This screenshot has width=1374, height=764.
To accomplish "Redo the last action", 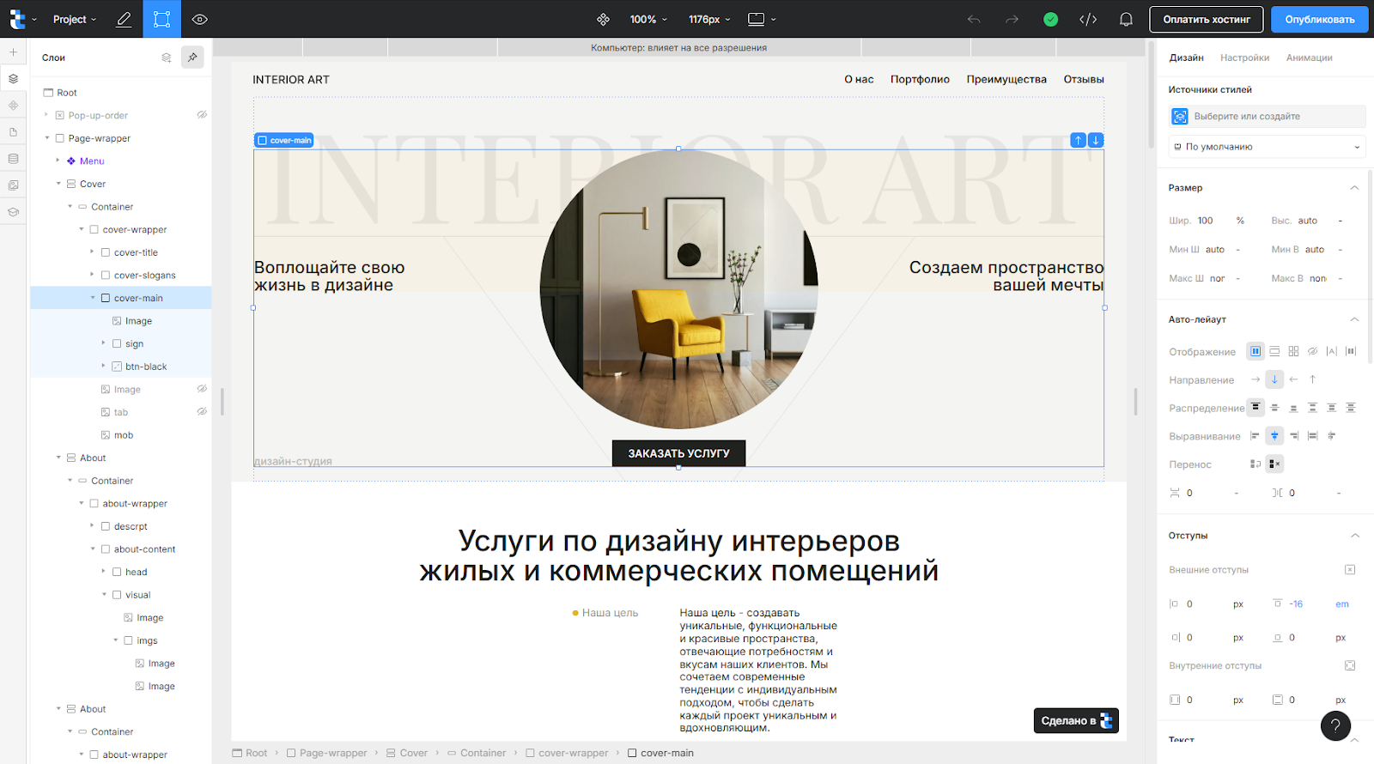I will click(x=1012, y=19).
